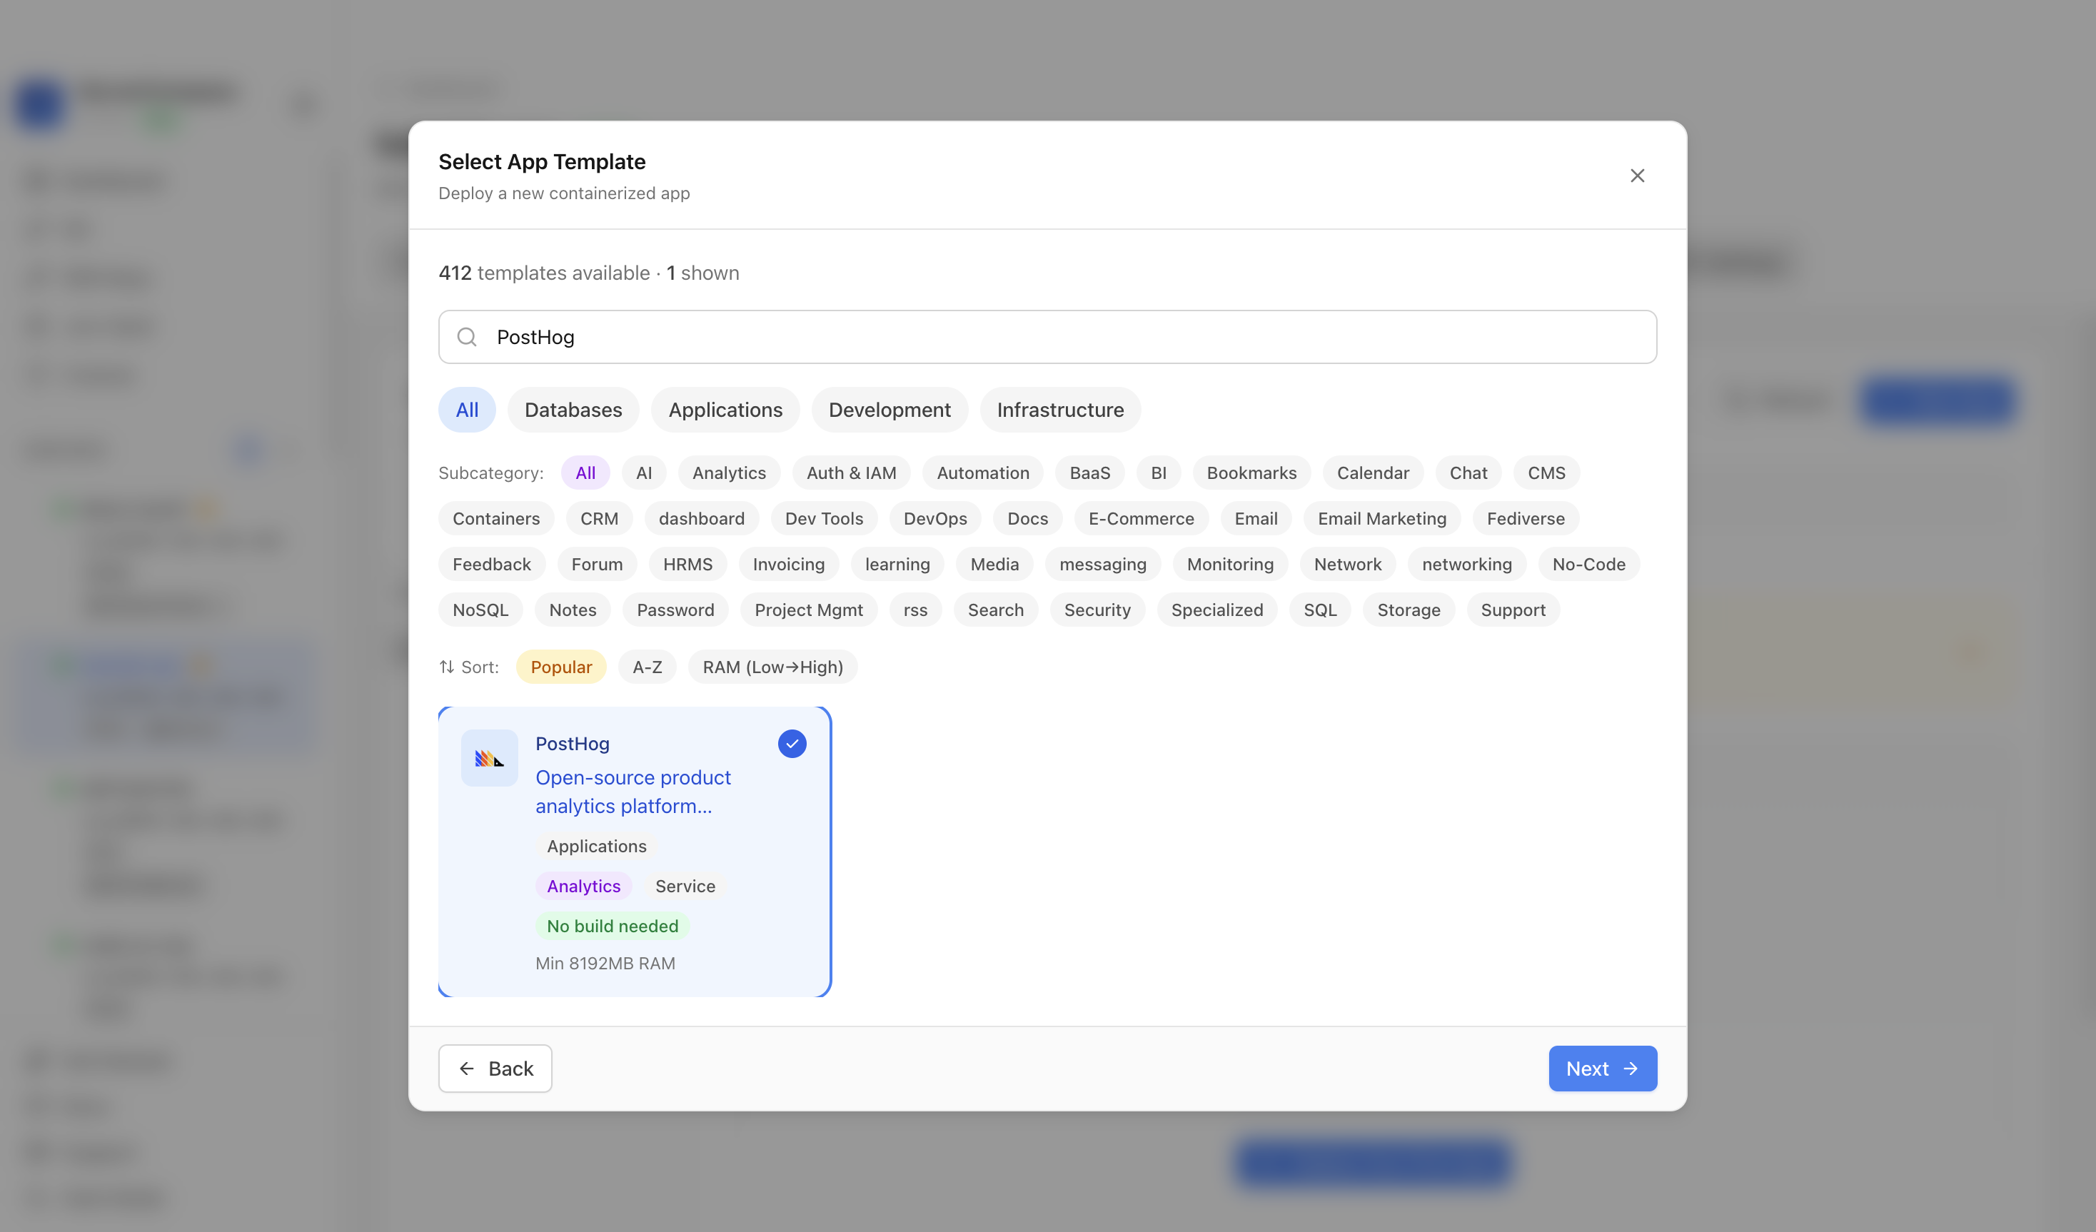Image resolution: width=2096 pixels, height=1232 pixels.
Task: Filter by Containers subcategory
Action: click(495, 518)
